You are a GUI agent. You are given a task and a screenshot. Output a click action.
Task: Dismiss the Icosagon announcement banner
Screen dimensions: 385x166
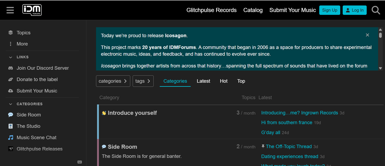[367, 35]
